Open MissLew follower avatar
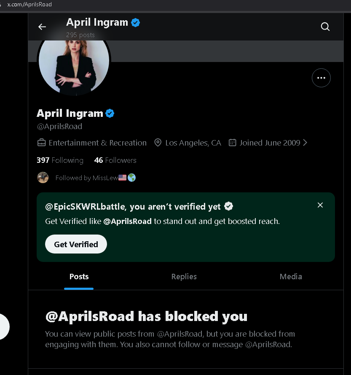The height and width of the screenshot is (375, 351). [x=43, y=178]
